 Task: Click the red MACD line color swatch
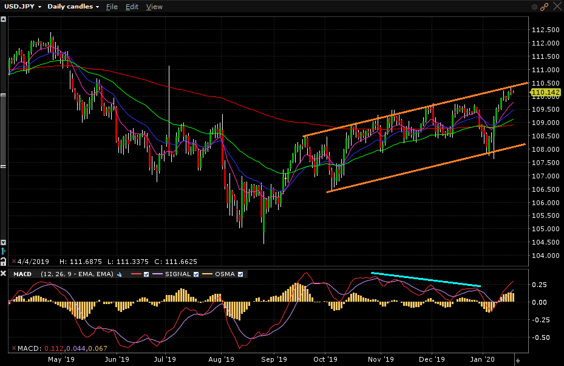(137, 274)
